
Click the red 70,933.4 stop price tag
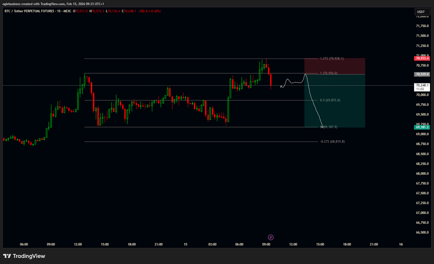pyautogui.click(x=422, y=58)
